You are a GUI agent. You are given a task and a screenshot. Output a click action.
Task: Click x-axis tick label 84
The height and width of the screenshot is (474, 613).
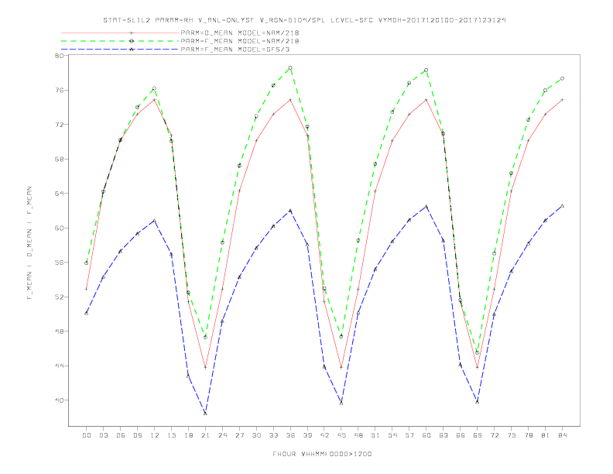tap(563, 435)
